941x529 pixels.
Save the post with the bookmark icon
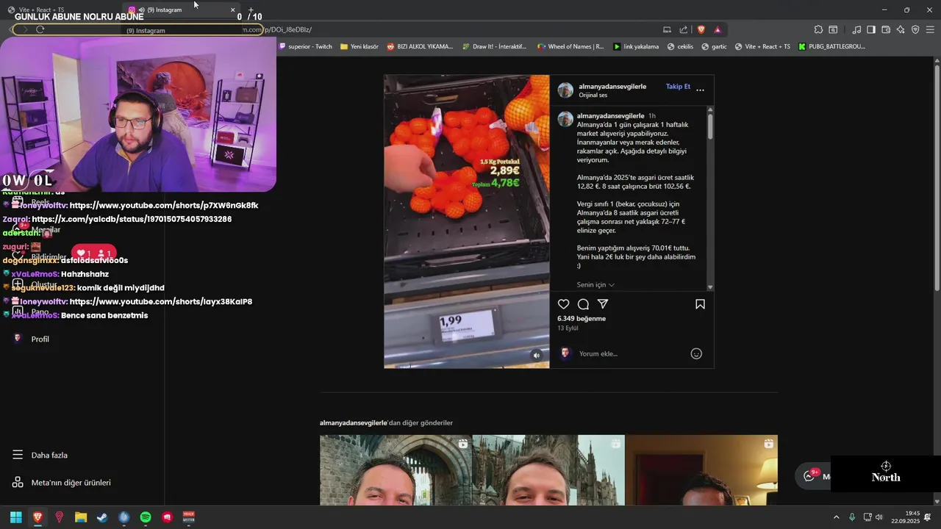(x=700, y=304)
